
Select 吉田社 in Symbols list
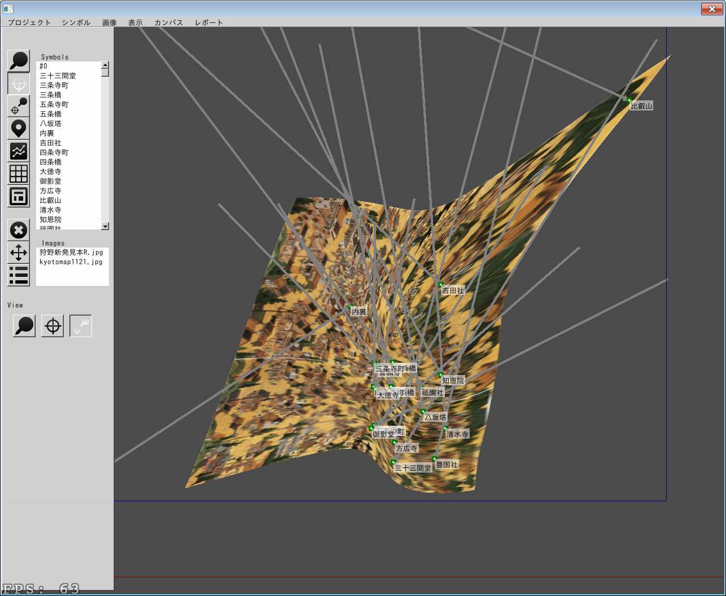point(68,143)
